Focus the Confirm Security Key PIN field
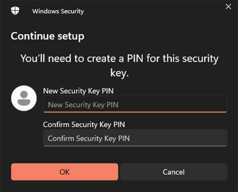The image size is (238, 192). tap(135, 138)
